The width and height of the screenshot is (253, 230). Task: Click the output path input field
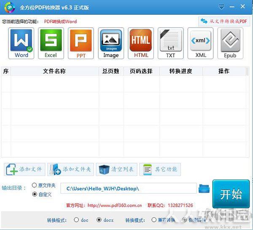click(x=129, y=188)
